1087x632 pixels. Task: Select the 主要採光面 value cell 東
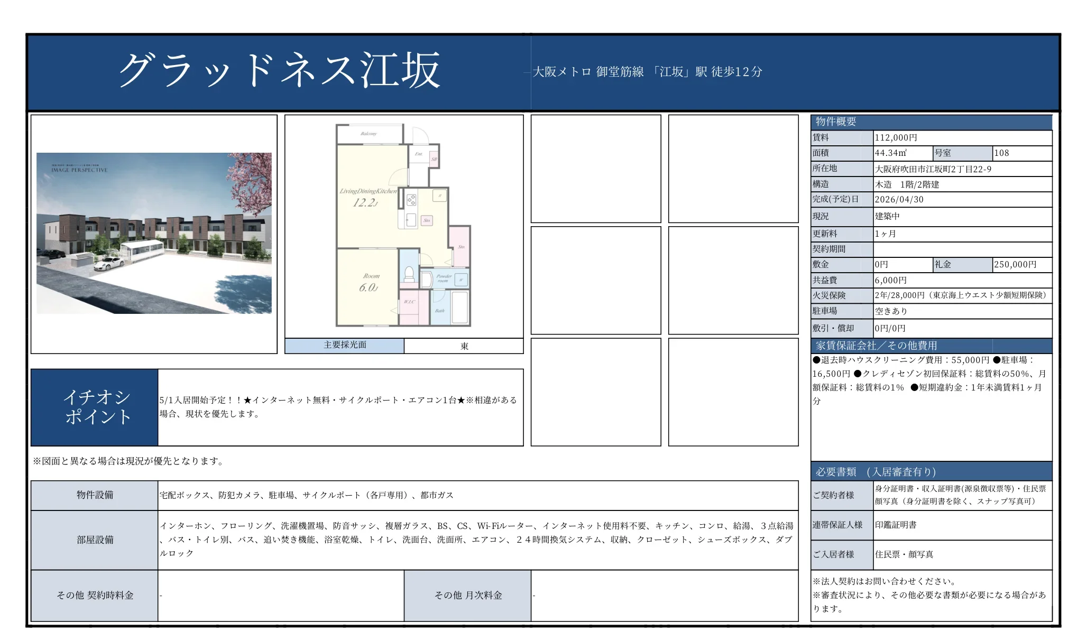pos(464,346)
